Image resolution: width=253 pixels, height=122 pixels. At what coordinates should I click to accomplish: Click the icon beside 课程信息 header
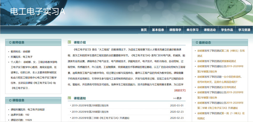coord(10,100)
